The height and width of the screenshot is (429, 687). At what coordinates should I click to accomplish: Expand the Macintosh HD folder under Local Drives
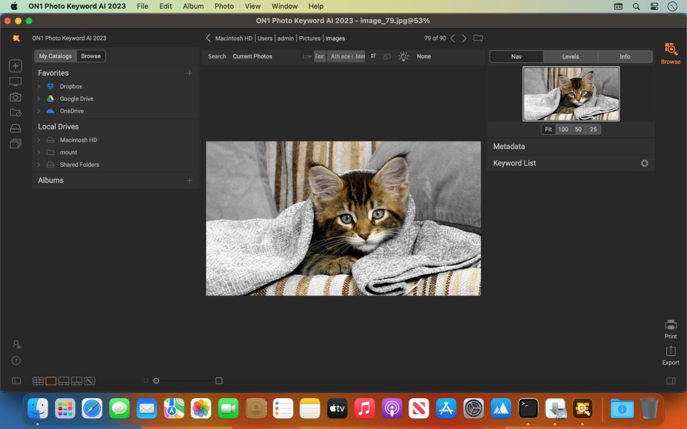tap(40, 140)
